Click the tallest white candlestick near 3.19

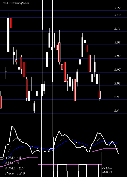pyautogui.click(x=8, y=35)
